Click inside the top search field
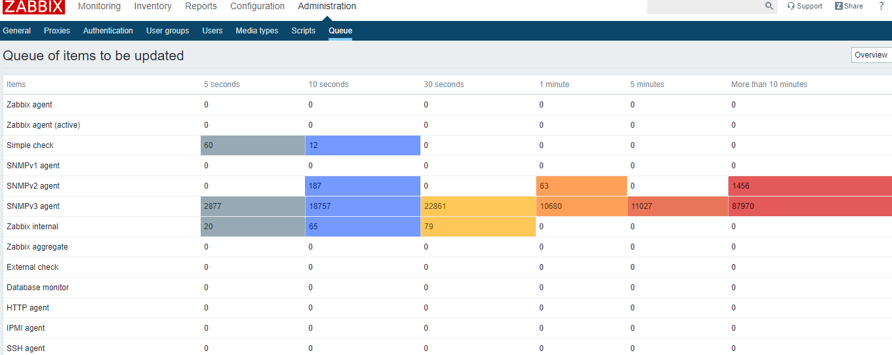 705,6
